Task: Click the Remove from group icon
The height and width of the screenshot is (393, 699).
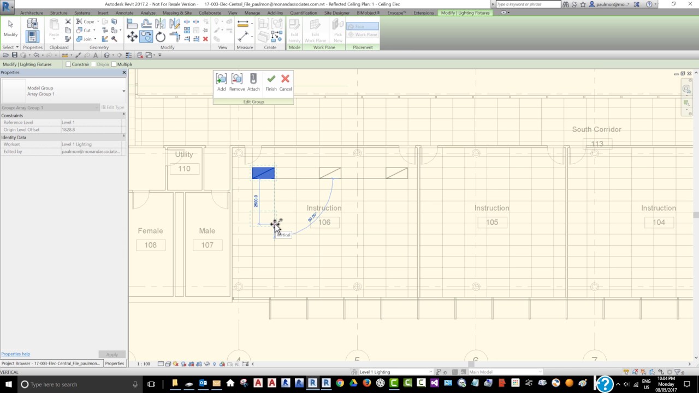Action: [236, 79]
